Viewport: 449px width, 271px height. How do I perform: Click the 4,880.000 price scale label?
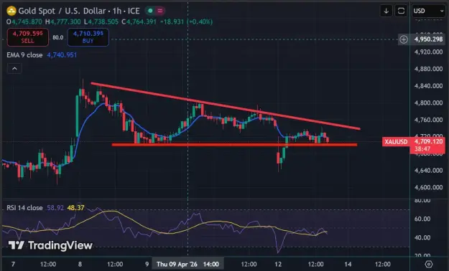click(x=428, y=69)
